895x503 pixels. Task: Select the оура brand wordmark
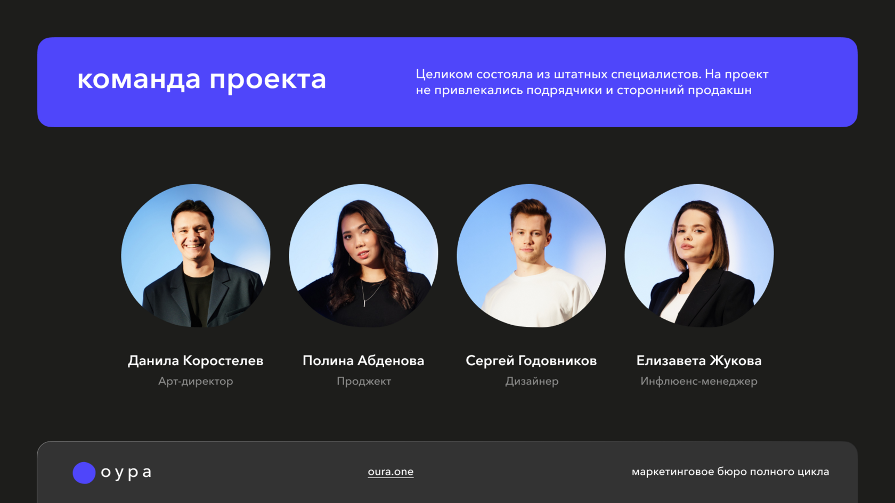[x=126, y=473]
